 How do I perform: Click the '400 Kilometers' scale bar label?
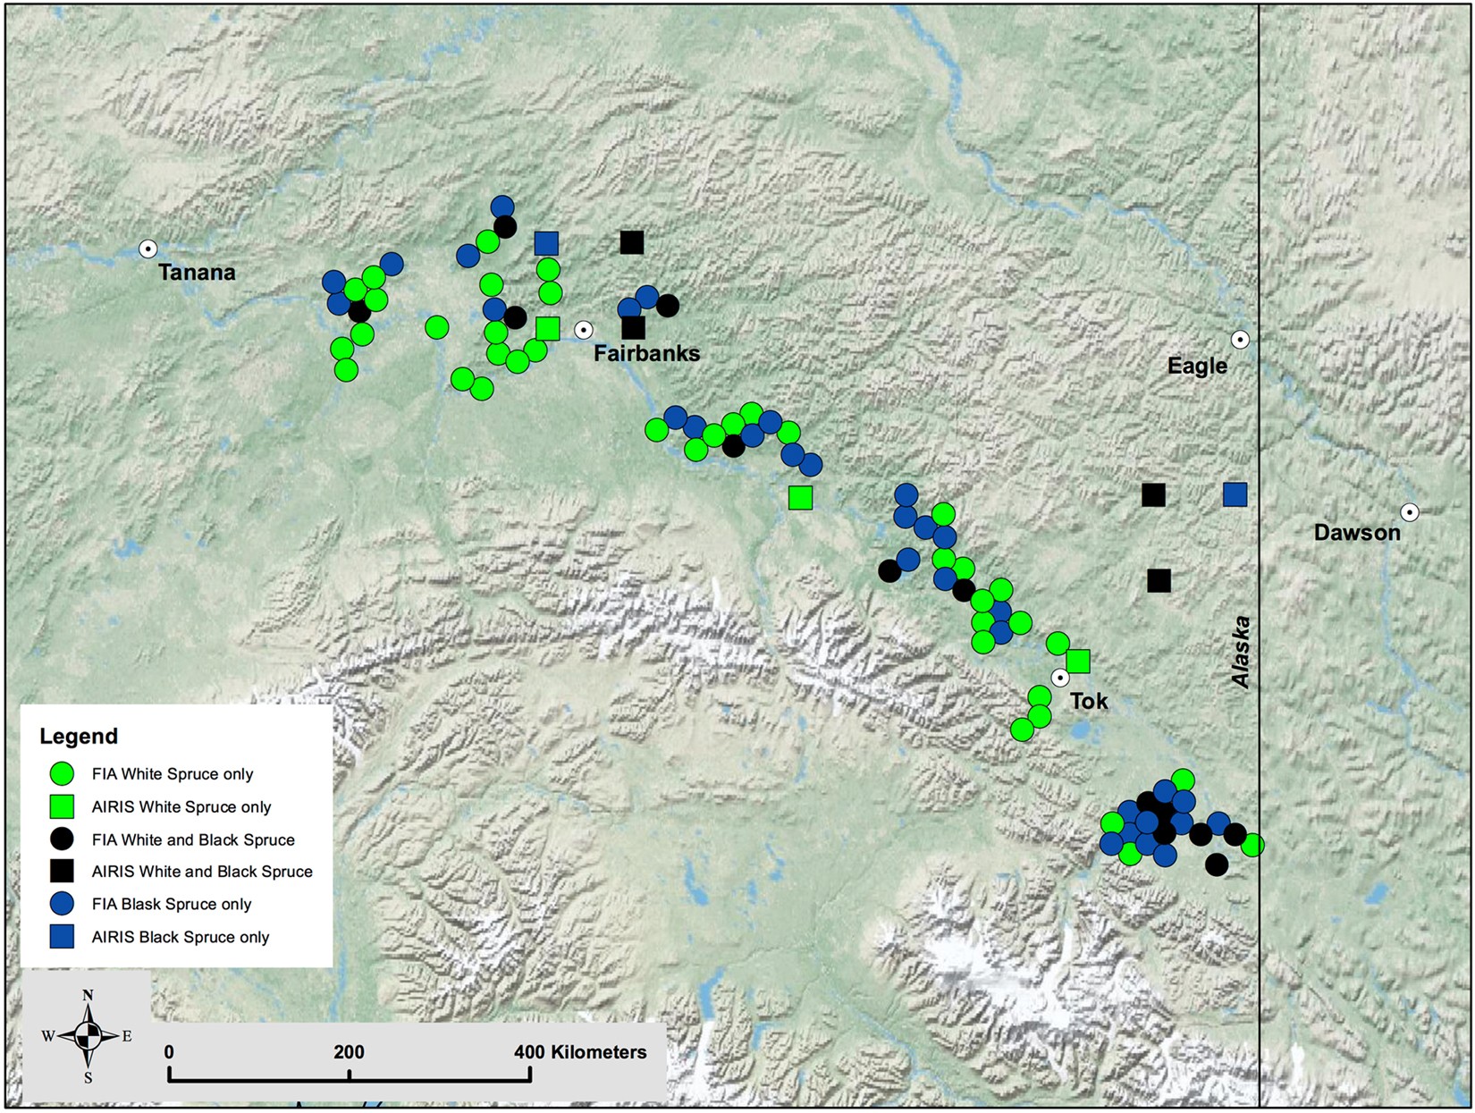(x=580, y=1052)
